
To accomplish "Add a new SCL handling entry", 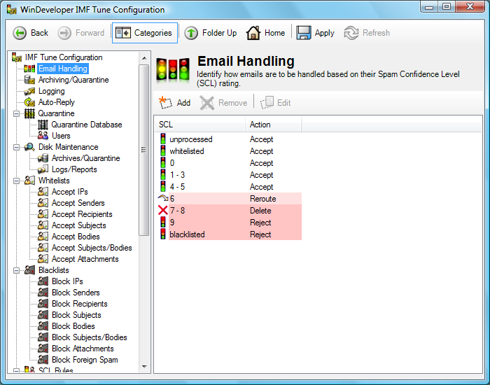I will pos(175,102).
